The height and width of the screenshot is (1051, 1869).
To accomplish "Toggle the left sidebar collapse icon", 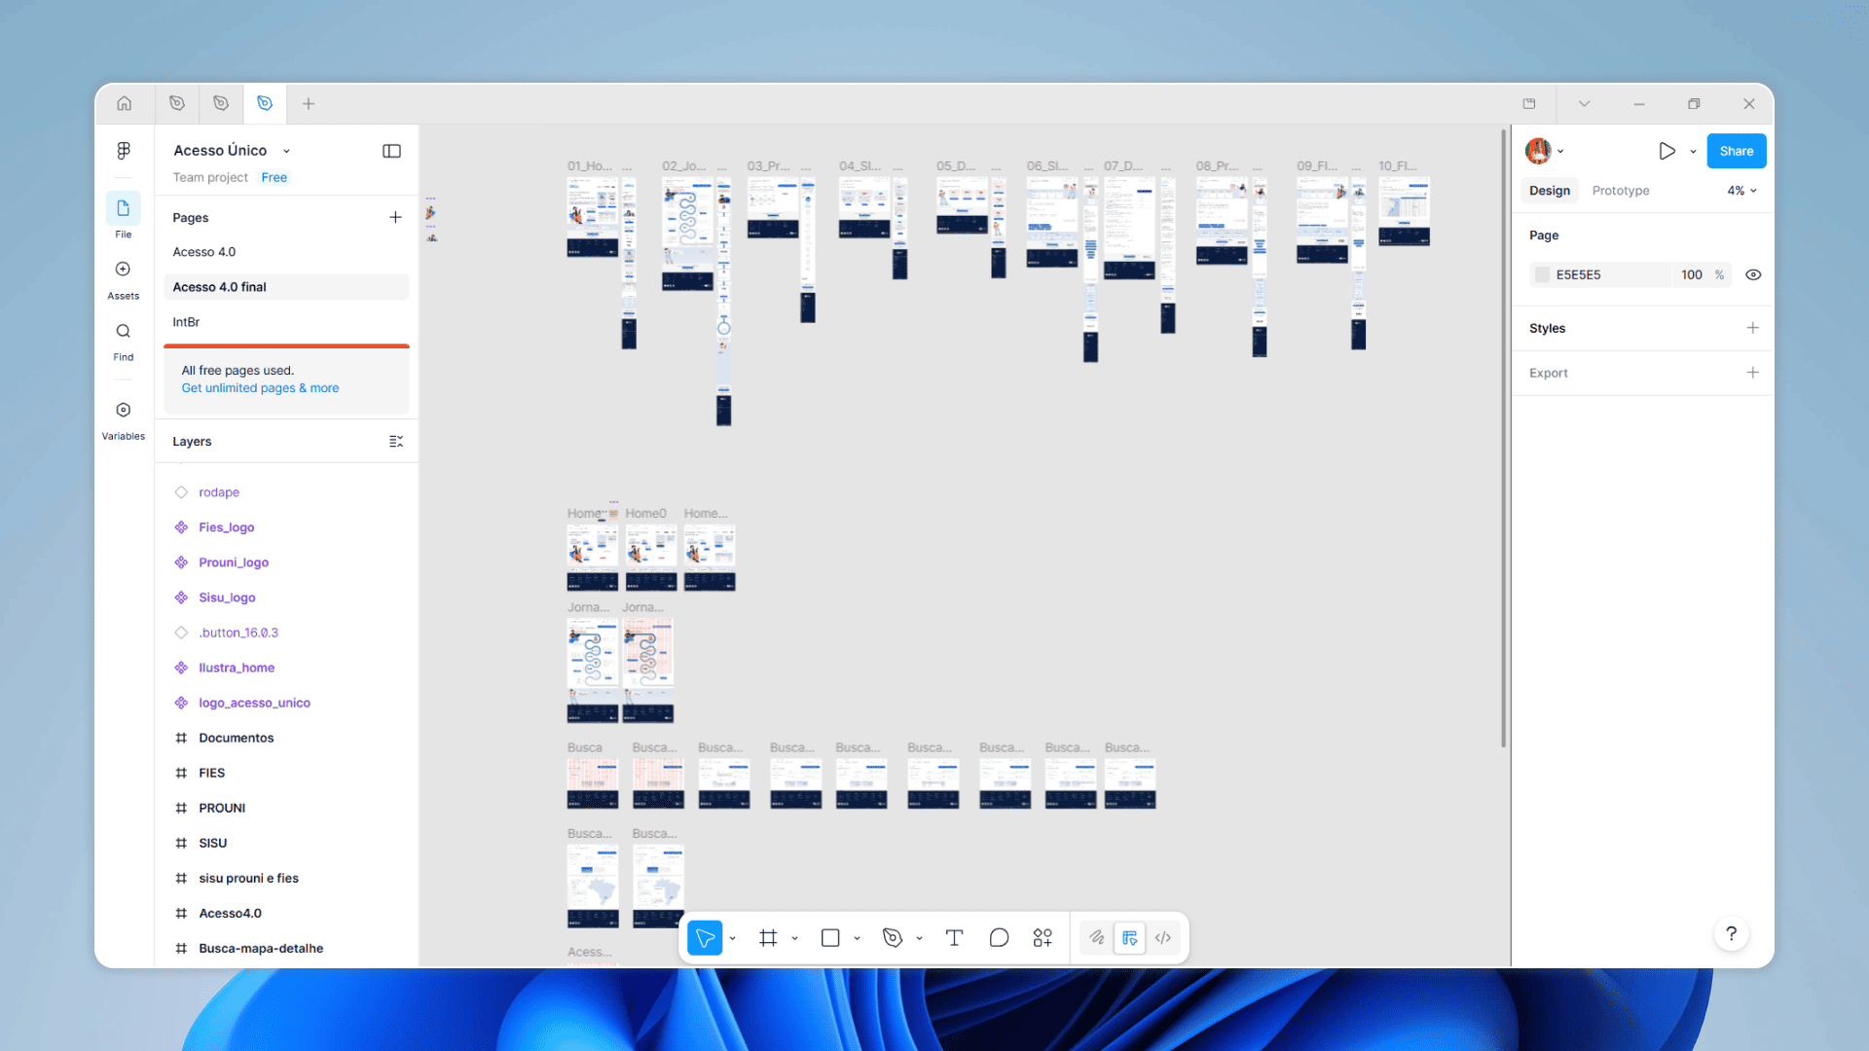I will point(391,151).
